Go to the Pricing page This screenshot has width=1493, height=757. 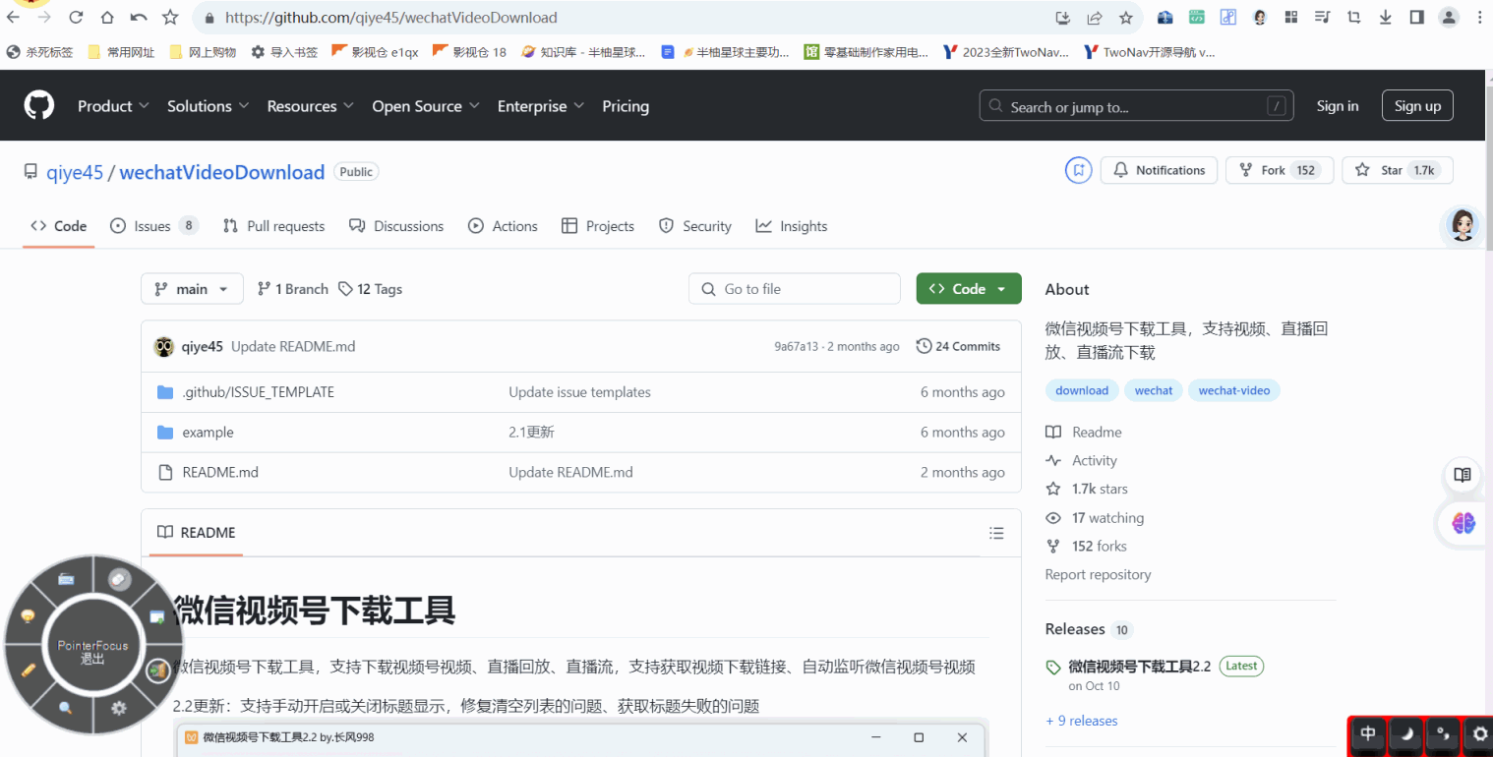(x=626, y=106)
